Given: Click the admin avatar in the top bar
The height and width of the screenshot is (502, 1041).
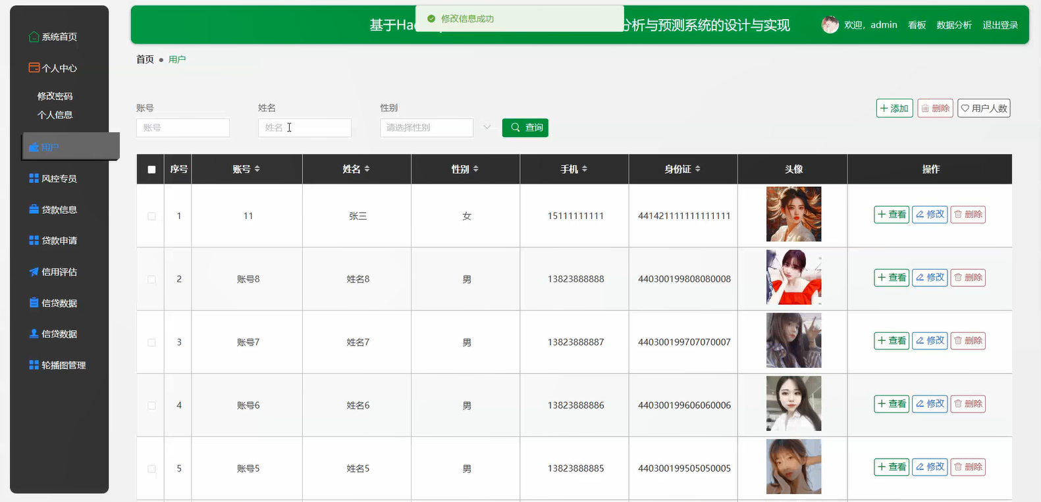Looking at the screenshot, I should (830, 25).
